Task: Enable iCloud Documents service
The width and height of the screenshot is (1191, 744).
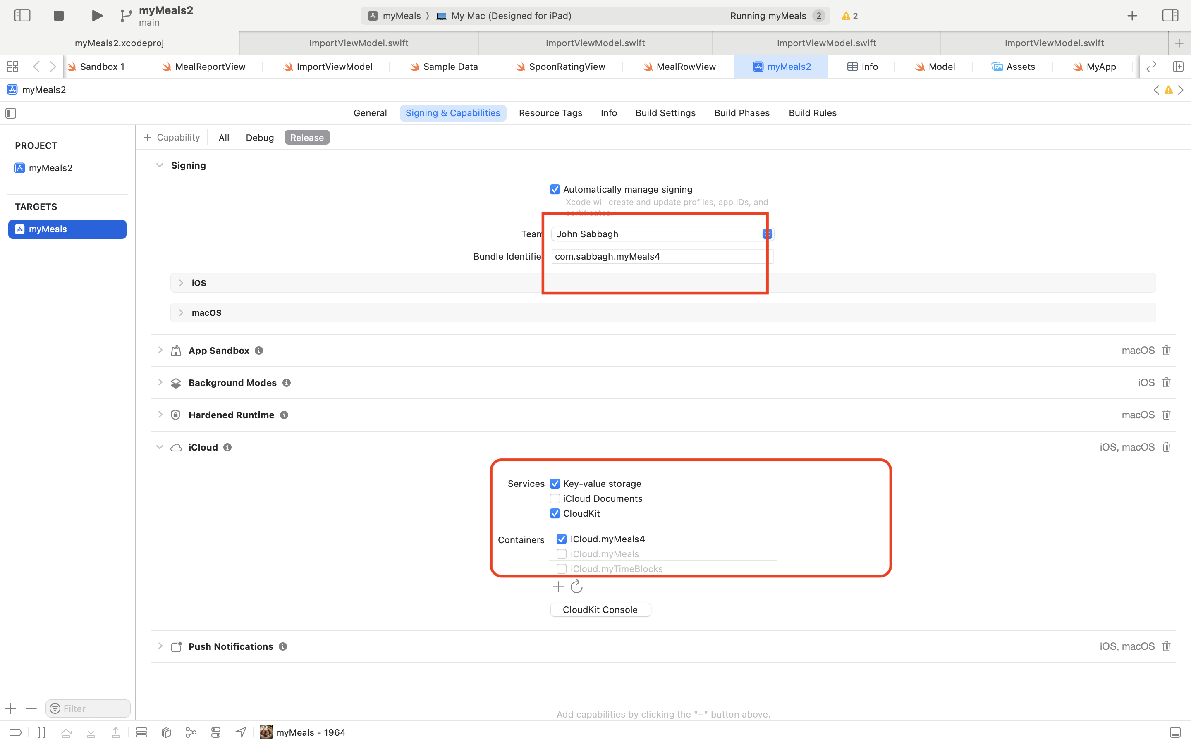Action: pyautogui.click(x=555, y=498)
